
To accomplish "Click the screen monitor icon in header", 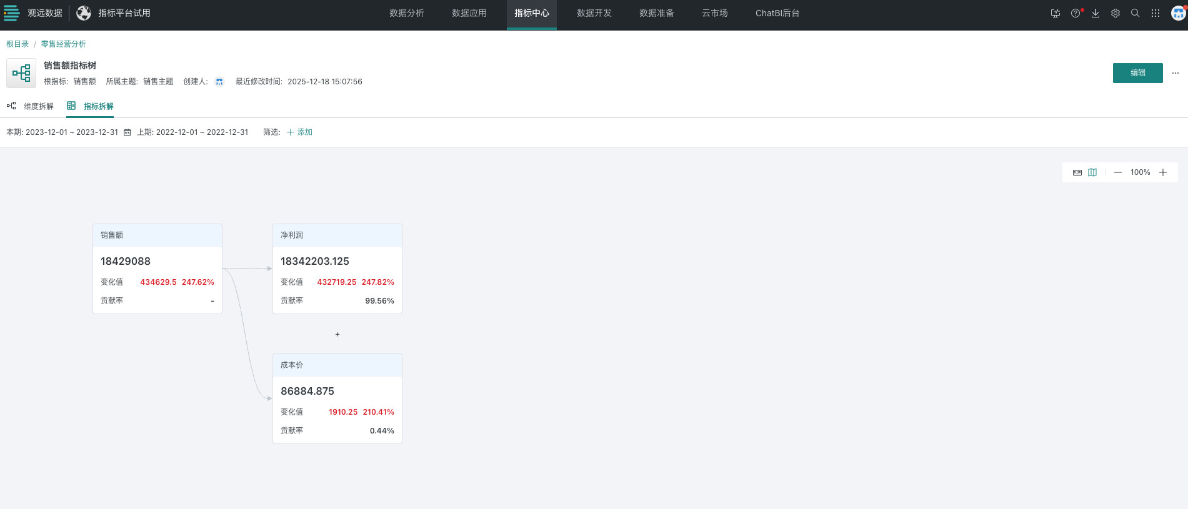I will [1056, 13].
